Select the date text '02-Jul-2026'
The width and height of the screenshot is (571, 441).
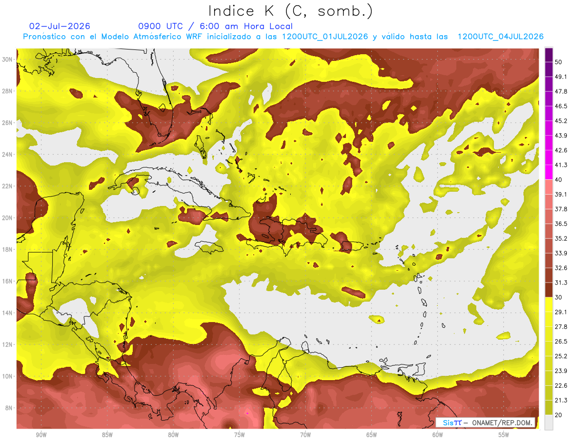pos(59,26)
